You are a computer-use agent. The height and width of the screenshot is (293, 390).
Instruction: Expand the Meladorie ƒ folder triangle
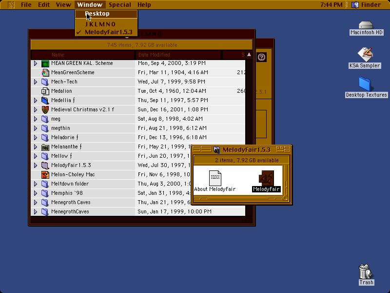[x=36, y=138]
